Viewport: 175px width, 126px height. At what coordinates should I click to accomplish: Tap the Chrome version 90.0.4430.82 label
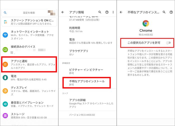pyautogui.click(x=146, y=35)
